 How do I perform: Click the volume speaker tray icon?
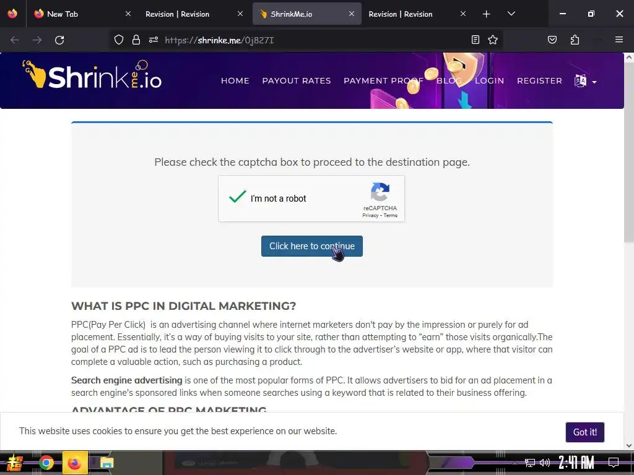[545, 463]
